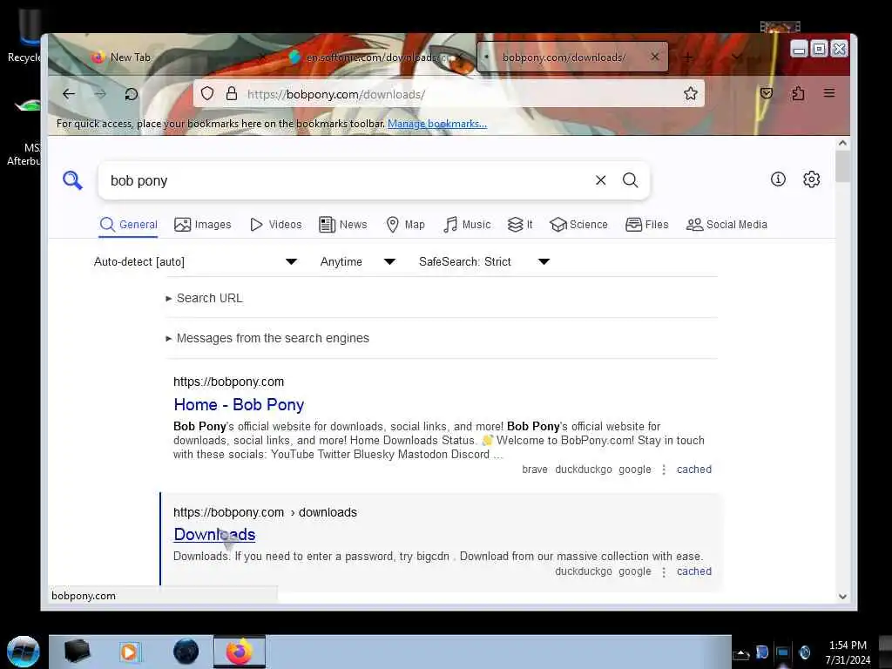Launch the media player taskbar icon

(129, 652)
